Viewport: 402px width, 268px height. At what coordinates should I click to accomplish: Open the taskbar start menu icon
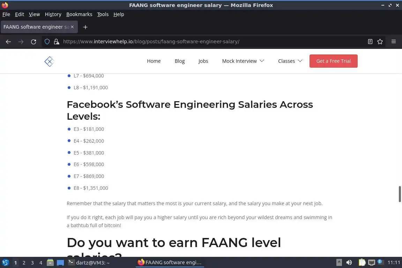click(5, 262)
